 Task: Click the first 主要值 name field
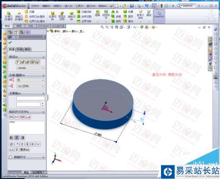coord(30,98)
